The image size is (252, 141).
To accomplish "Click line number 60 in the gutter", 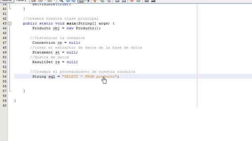I will click(4, 105).
